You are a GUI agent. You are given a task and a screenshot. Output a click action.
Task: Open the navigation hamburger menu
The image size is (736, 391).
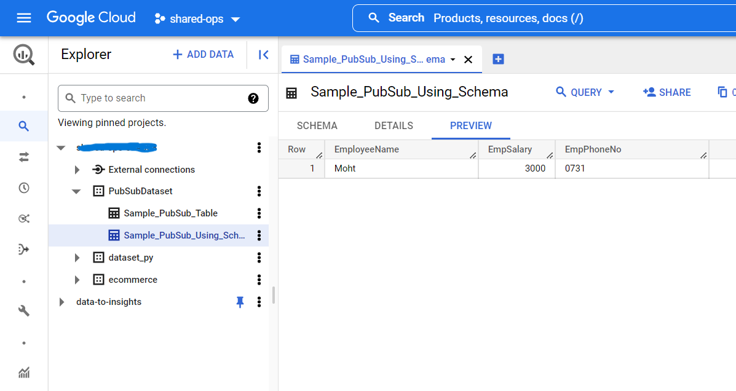[x=24, y=18]
